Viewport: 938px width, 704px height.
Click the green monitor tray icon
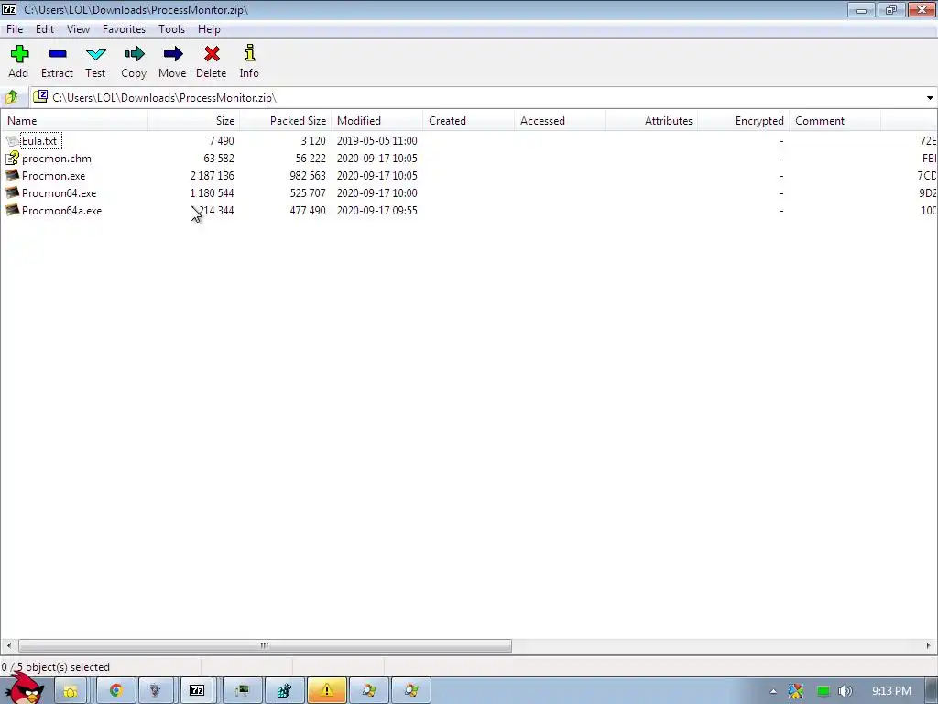tap(823, 691)
